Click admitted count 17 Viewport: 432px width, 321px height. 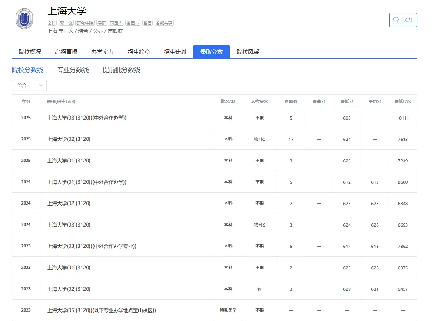[291, 139]
